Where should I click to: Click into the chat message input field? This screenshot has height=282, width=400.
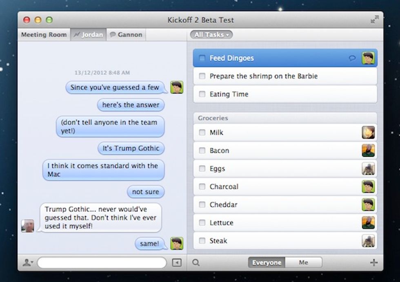click(x=102, y=263)
